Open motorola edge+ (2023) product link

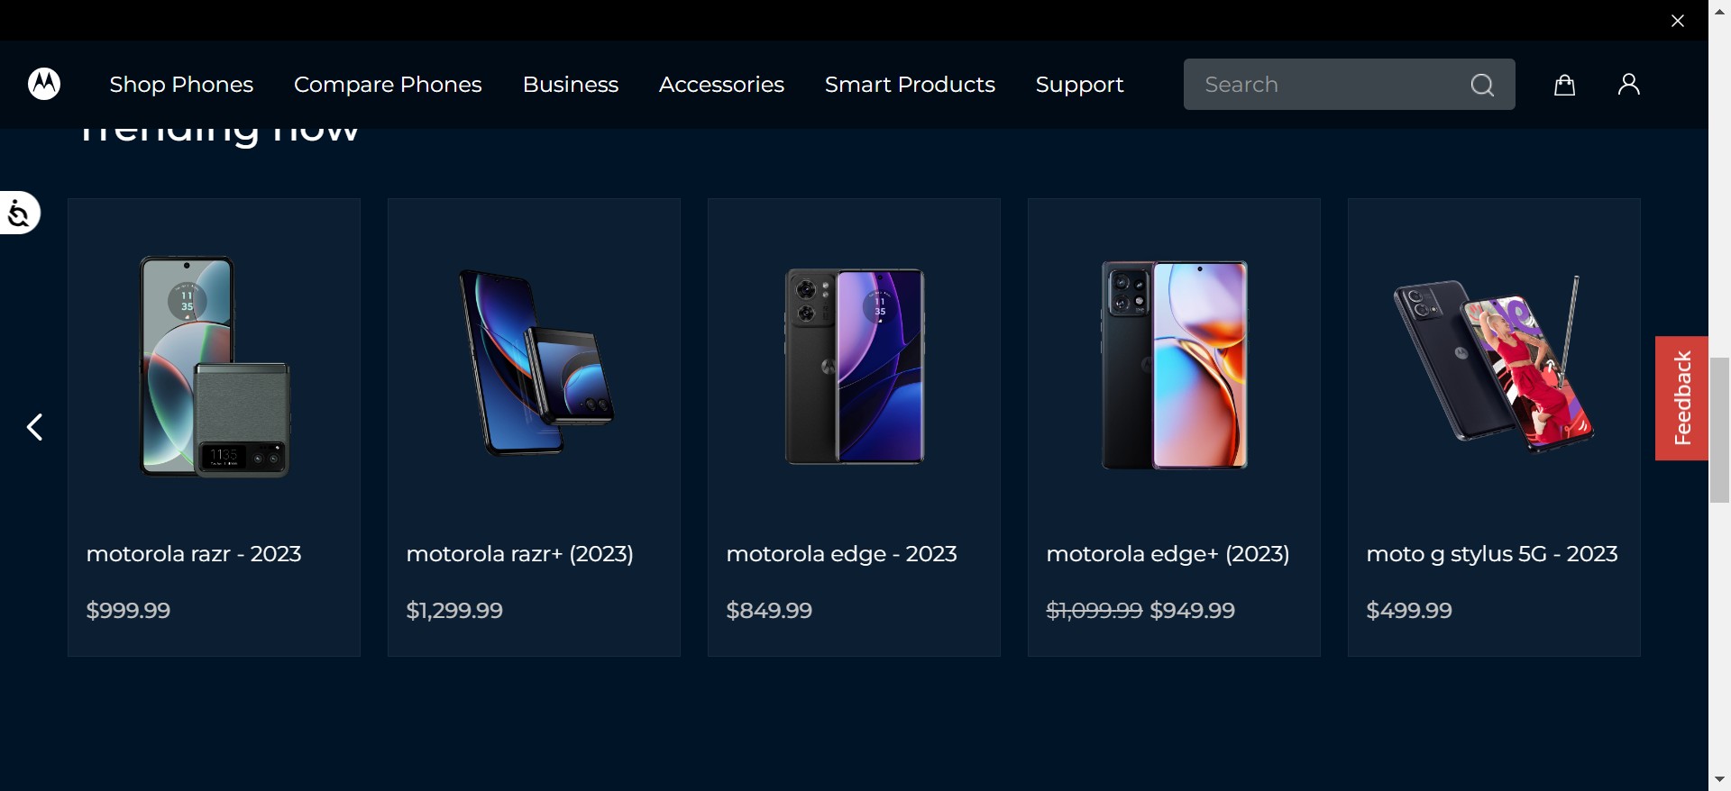[1168, 554]
